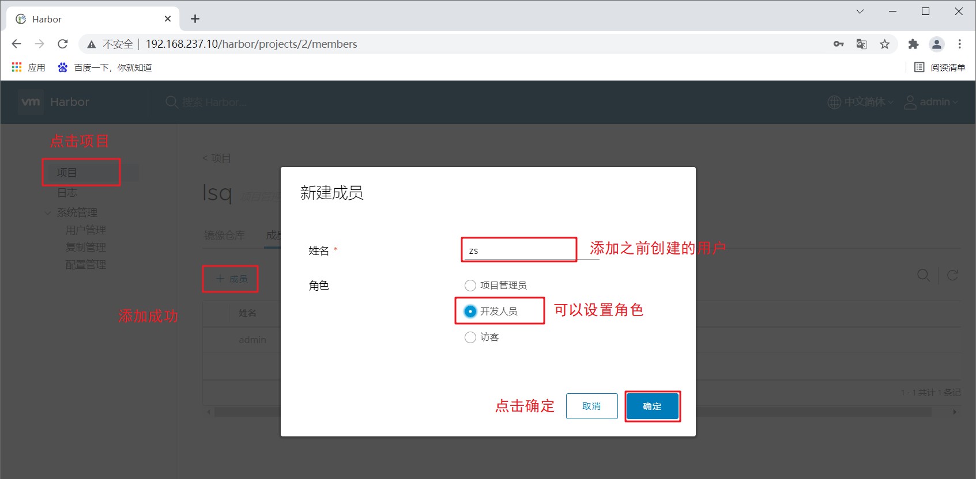This screenshot has width=976, height=479.
Task: Click the translate page icon
Action: coord(861,44)
